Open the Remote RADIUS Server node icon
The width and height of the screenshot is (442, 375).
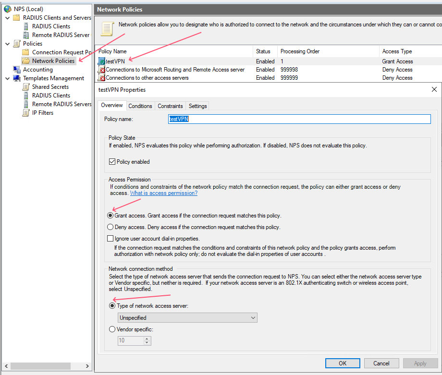pyautogui.click(x=26, y=35)
